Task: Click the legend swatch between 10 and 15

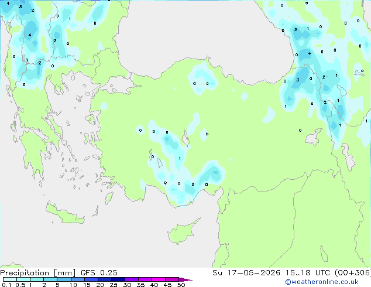Action: (78, 279)
